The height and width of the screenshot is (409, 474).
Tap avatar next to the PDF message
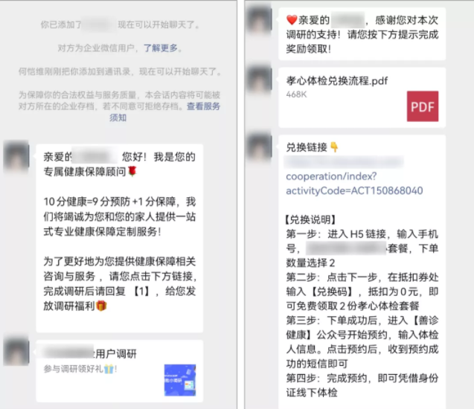[x=259, y=79]
